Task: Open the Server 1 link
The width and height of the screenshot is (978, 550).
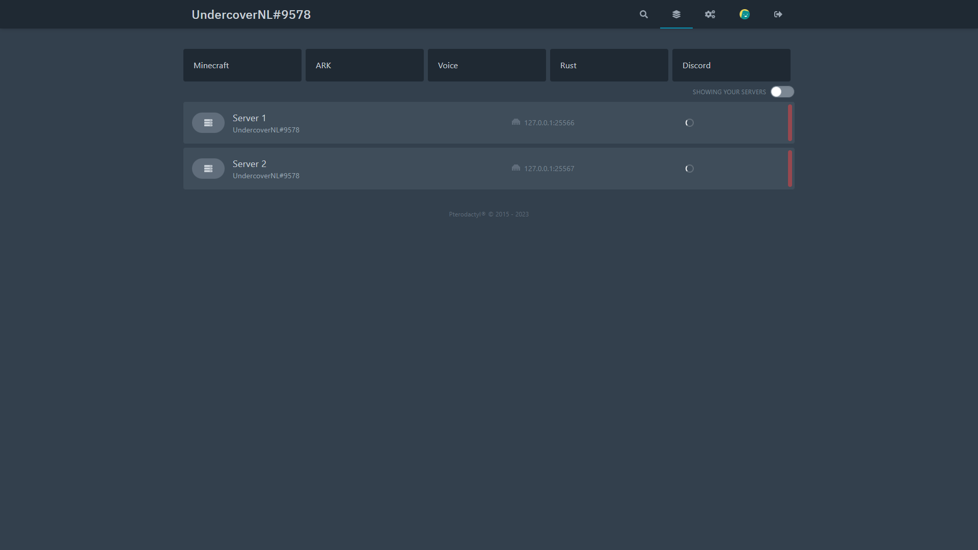Action: tap(249, 118)
